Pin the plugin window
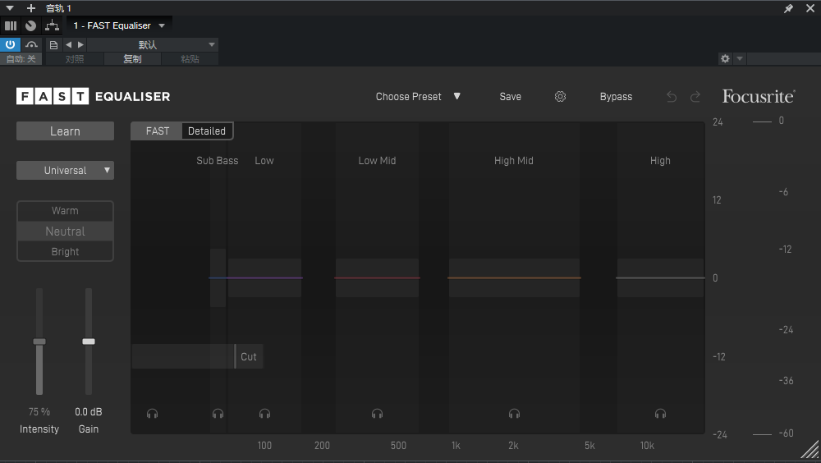 click(x=788, y=8)
